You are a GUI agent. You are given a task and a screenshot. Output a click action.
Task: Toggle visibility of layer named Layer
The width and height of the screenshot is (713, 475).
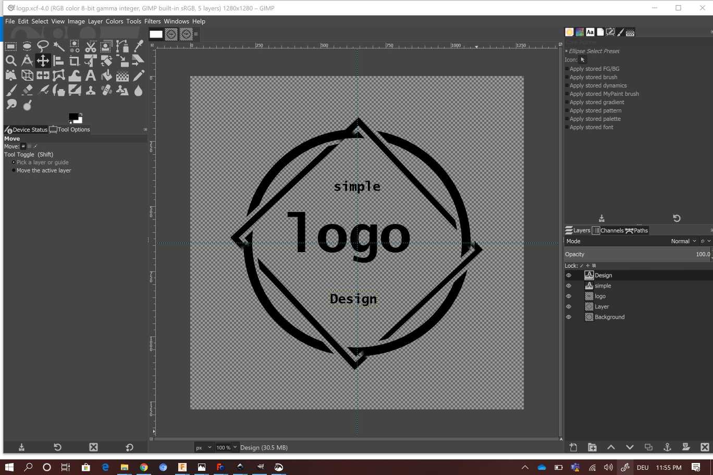pyautogui.click(x=569, y=307)
